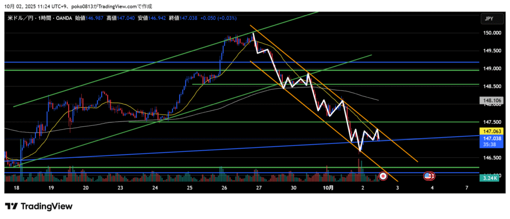Select the 10月 marker on time axis
Image resolution: width=510 pixels, height=219 pixels.
pos(328,188)
